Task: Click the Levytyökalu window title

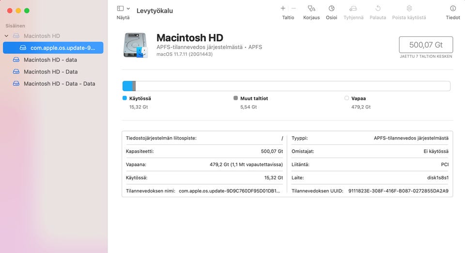Action: point(155,11)
